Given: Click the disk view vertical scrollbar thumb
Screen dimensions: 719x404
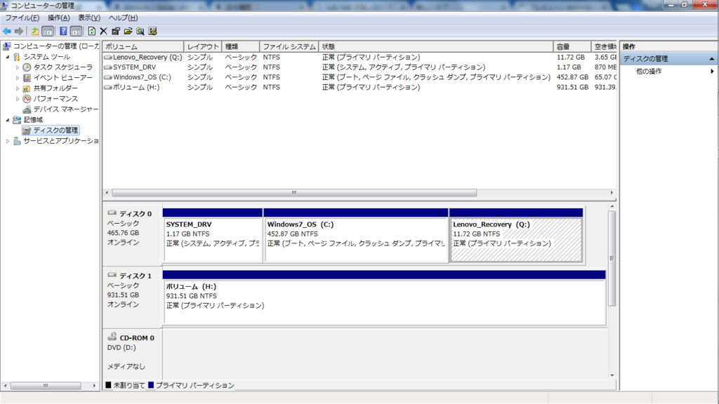Looking at the screenshot, I should tap(612, 258).
